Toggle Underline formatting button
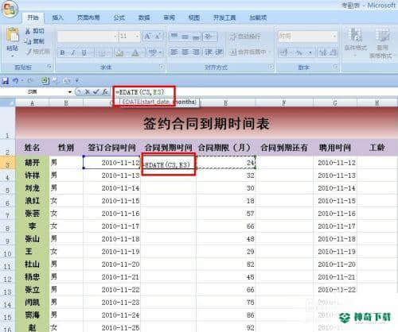The height and width of the screenshot is (332, 398). [84, 52]
